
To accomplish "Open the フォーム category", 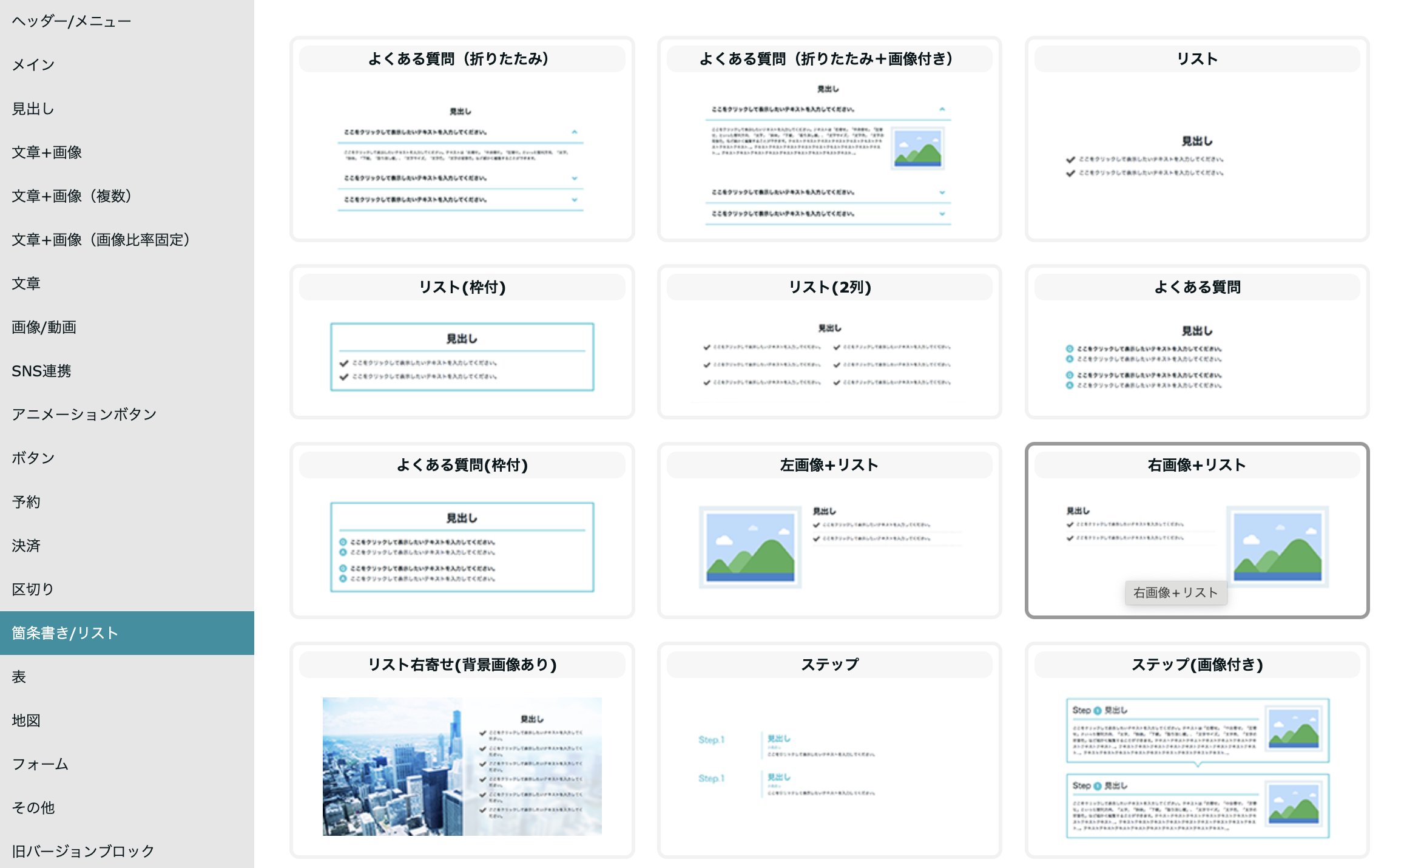I will tap(40, 764).
